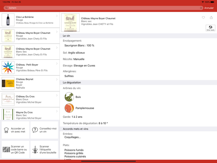Expand Château Mayne Boyer Chaumet Blanc Sec chevron
This screenshot has height=163, width=217.
(57, 48)
